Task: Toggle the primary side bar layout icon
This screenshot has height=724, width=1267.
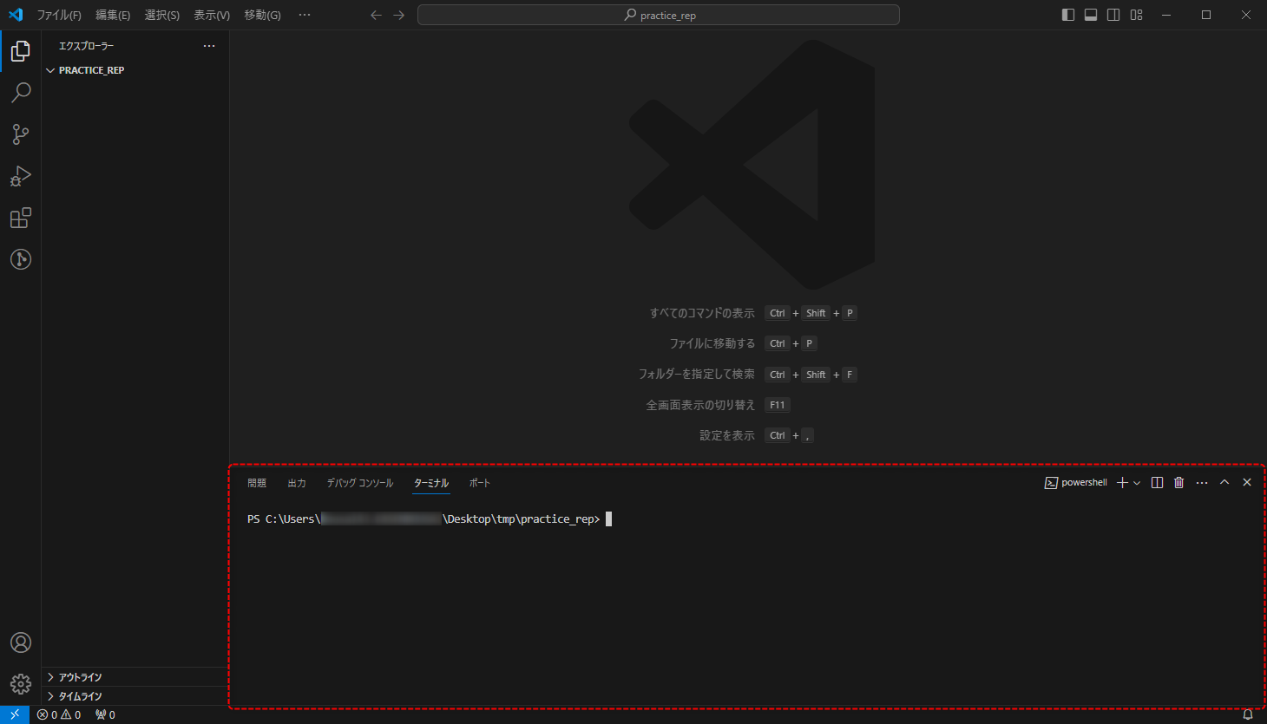Action: pos(1068,15)
